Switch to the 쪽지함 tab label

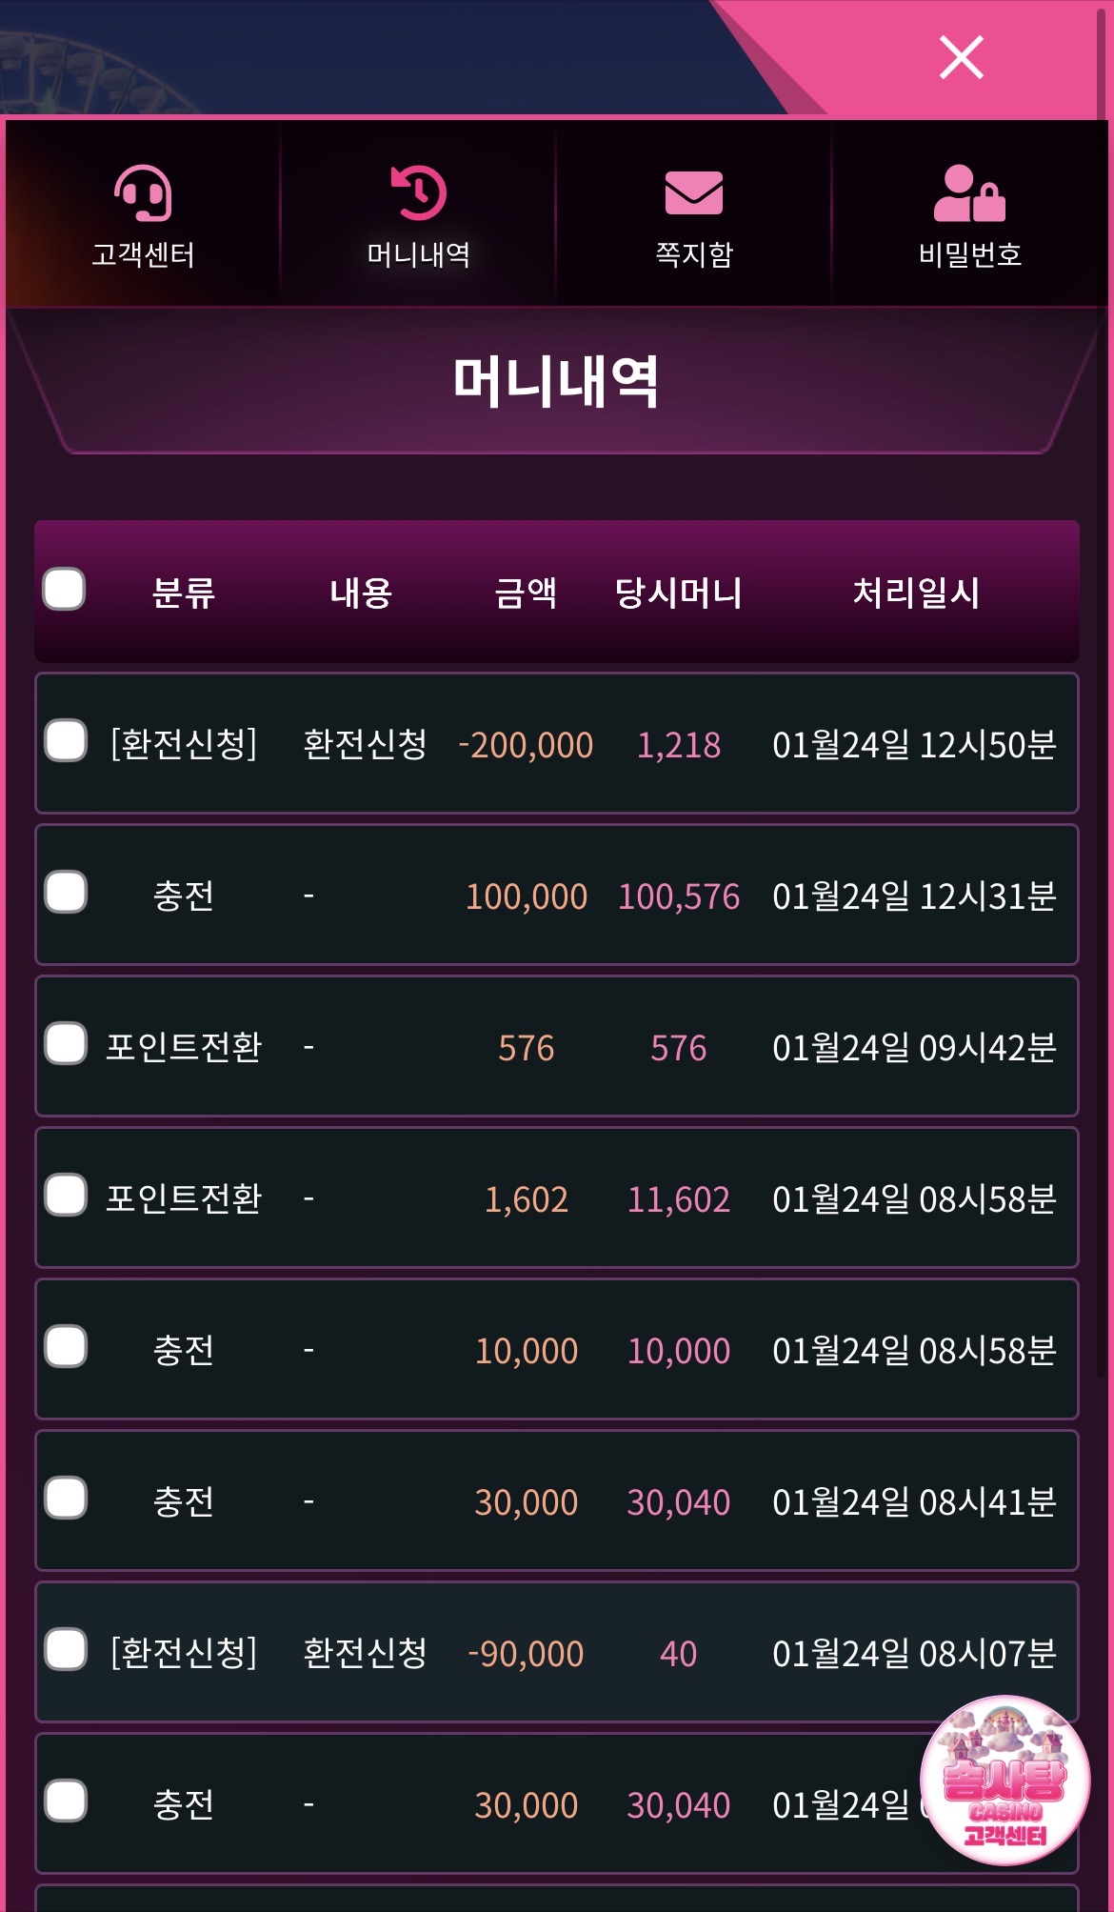693,254
